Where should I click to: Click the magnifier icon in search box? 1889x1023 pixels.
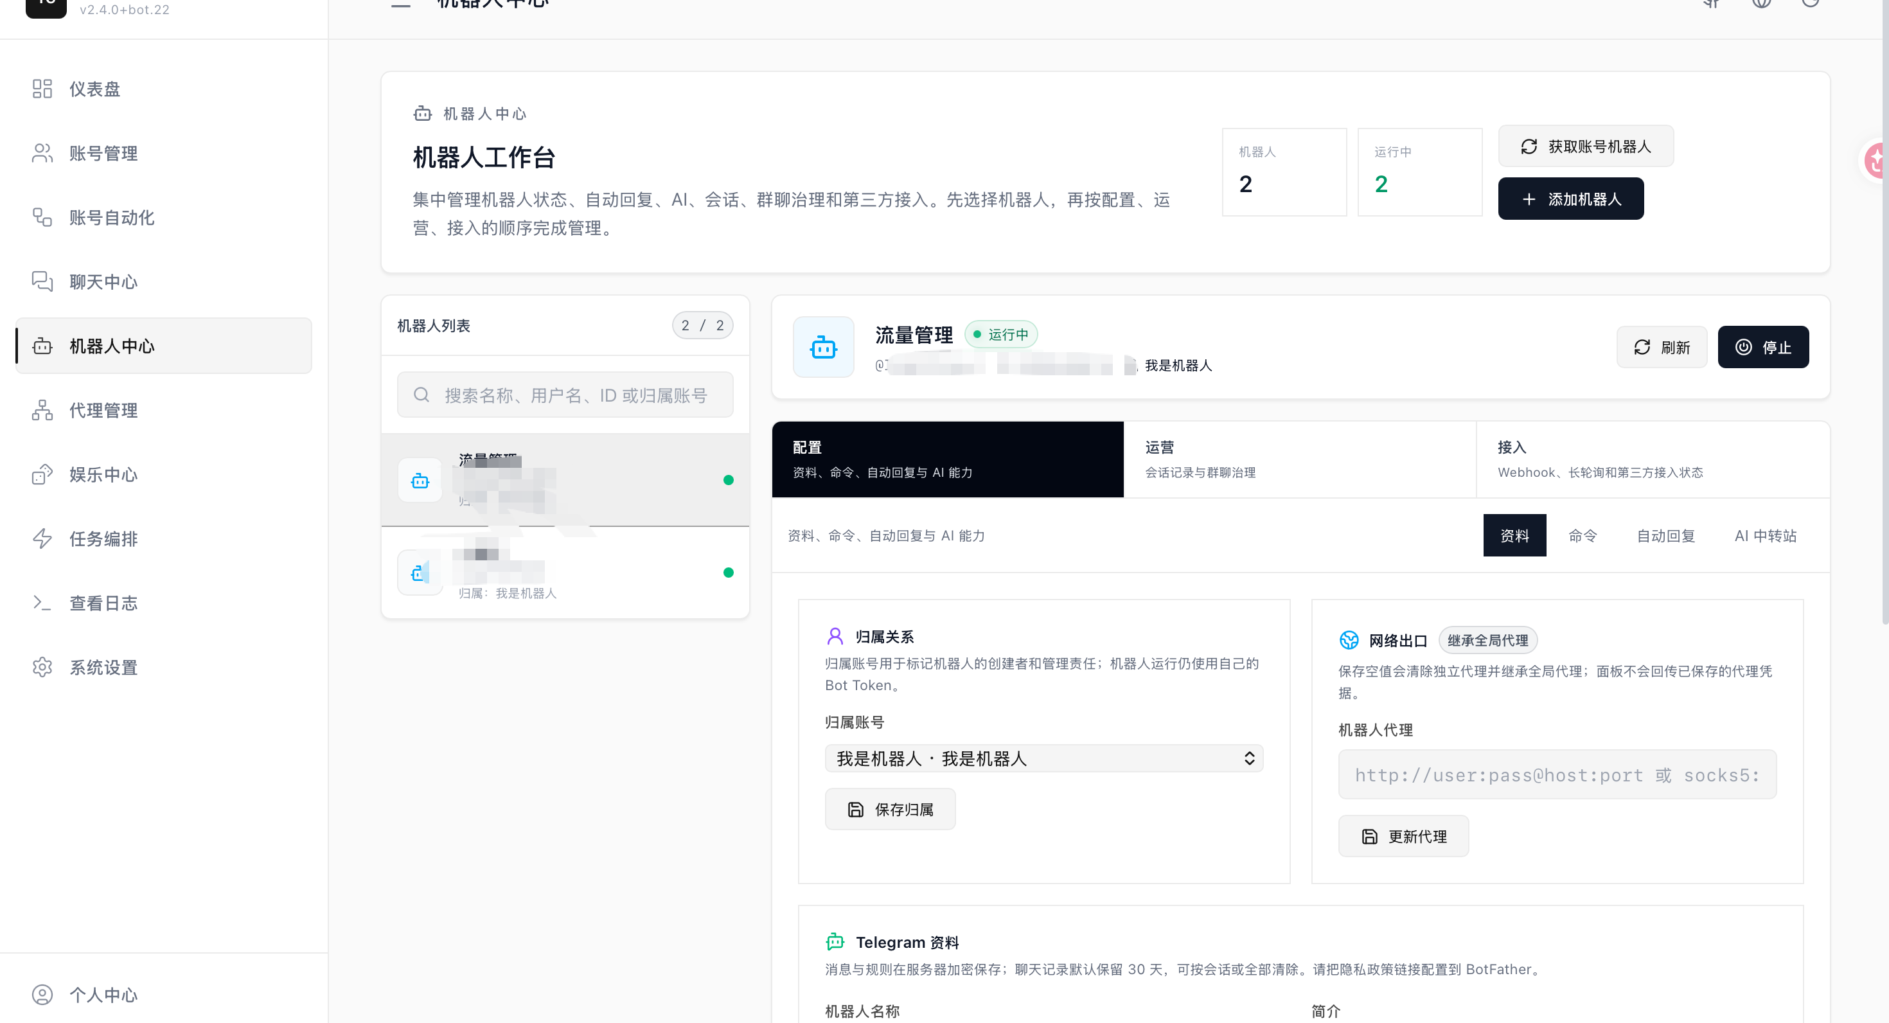(x=421, y=395)
